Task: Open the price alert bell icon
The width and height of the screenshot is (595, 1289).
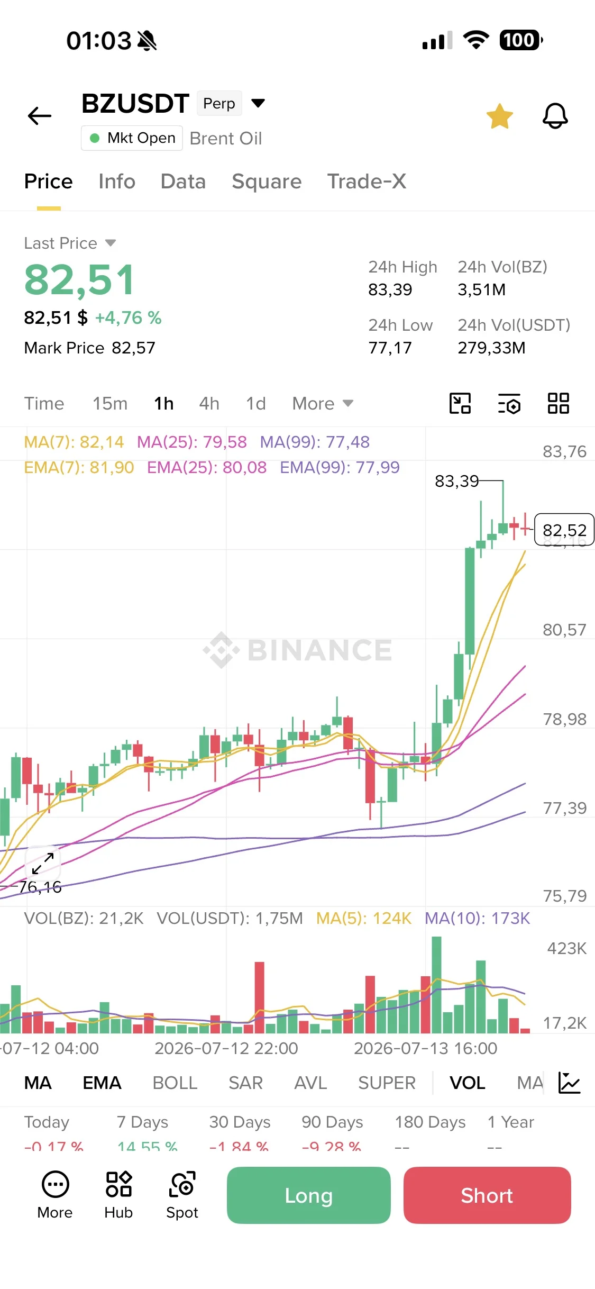Action: click(555, 116)
